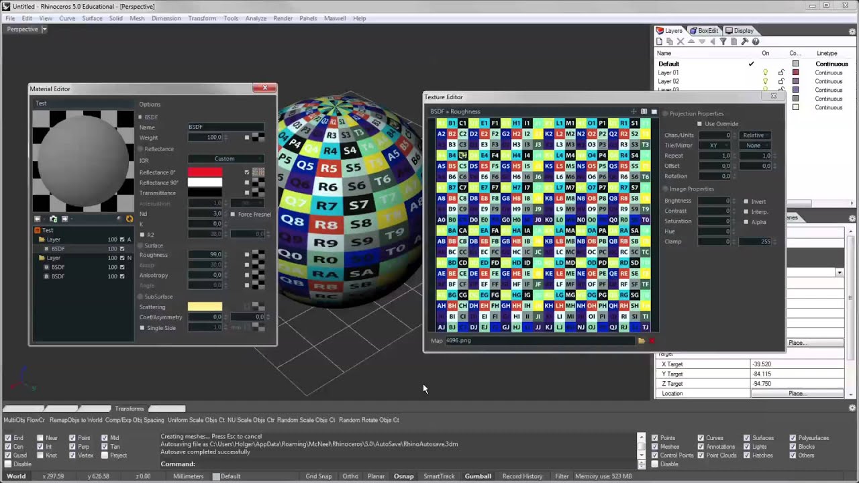
Task: Move layer down with the down arrow icon
Action: [702, 42]
